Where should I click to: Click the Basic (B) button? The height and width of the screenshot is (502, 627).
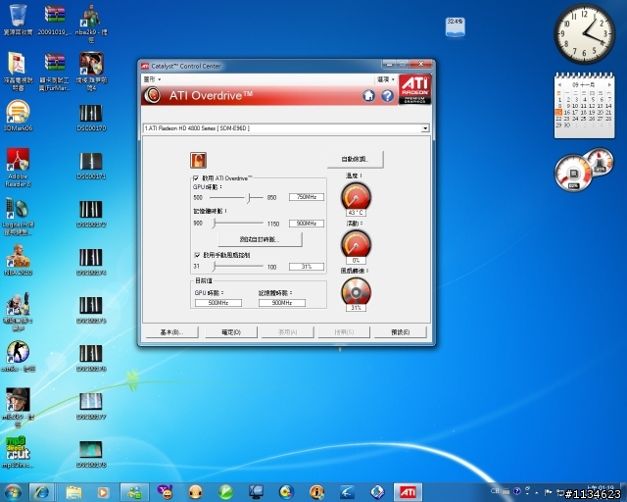click(x=172, y=332)
